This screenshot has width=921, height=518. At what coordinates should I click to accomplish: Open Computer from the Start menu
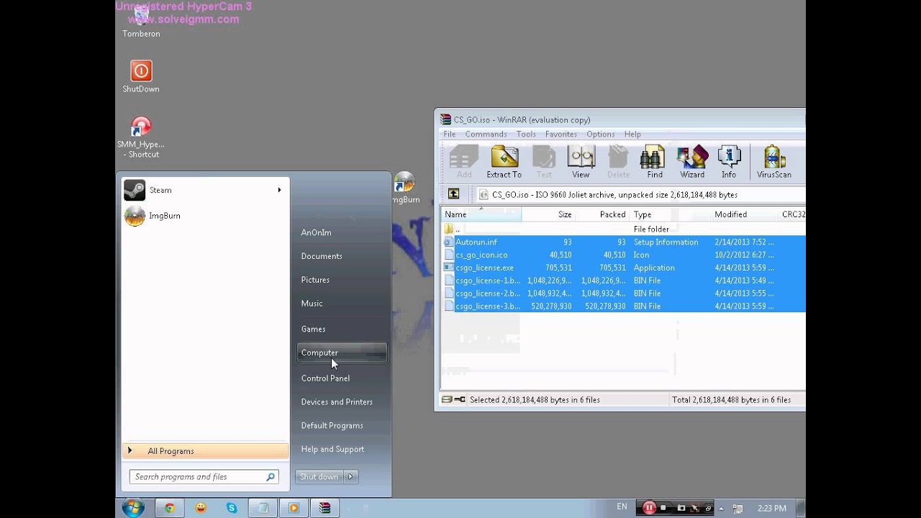(x=342, y=353)
